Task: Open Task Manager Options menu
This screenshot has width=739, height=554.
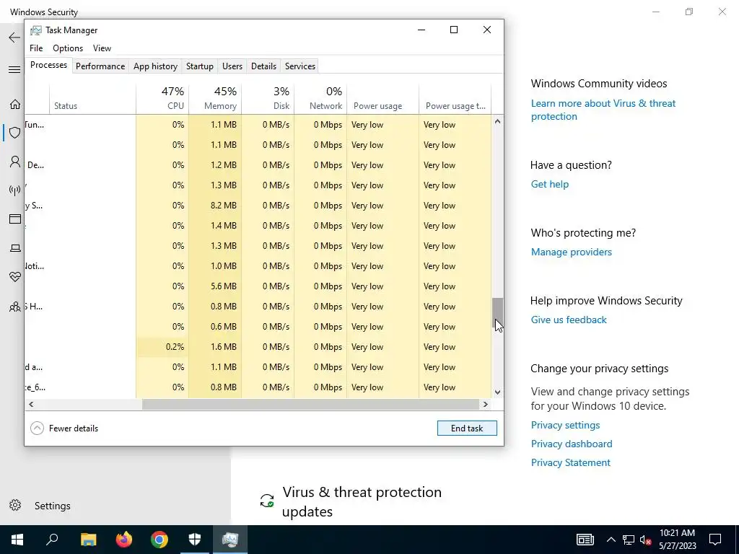Action: 68,48
